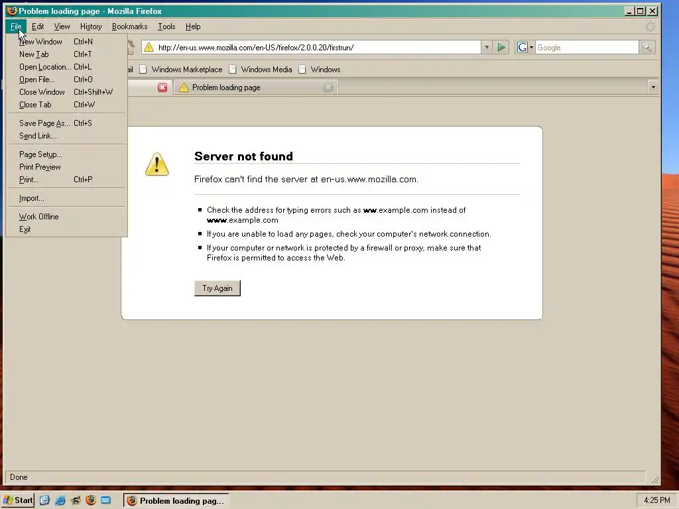Viewport: 679px width, 509px height.
Task: Click the raccoon quick launch icon
Action: (x=76, y=500)
